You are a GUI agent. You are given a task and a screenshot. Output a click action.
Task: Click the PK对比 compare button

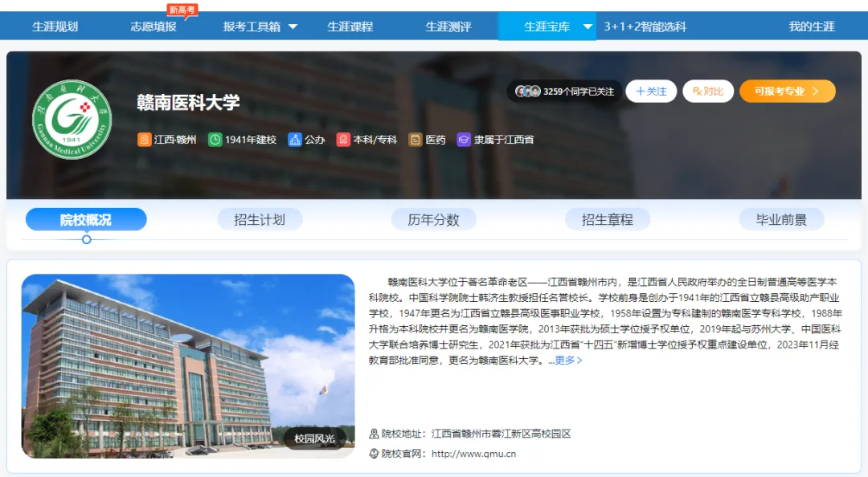[708, 92]
